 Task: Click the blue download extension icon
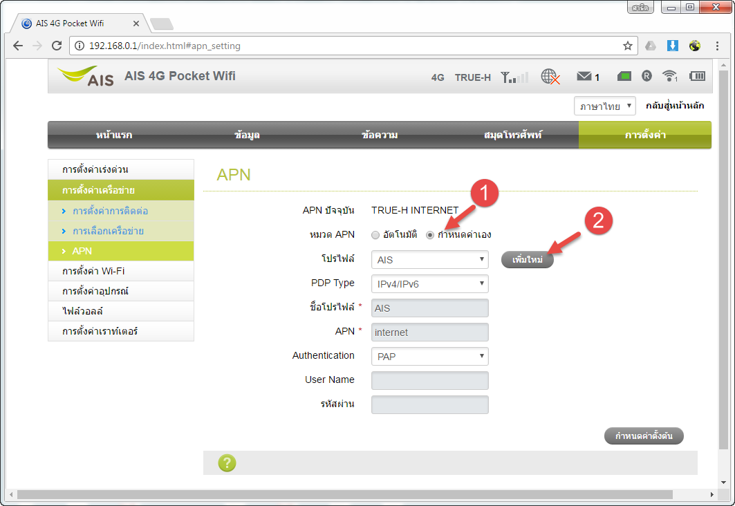pyautogui.click(x=673, y=46)
